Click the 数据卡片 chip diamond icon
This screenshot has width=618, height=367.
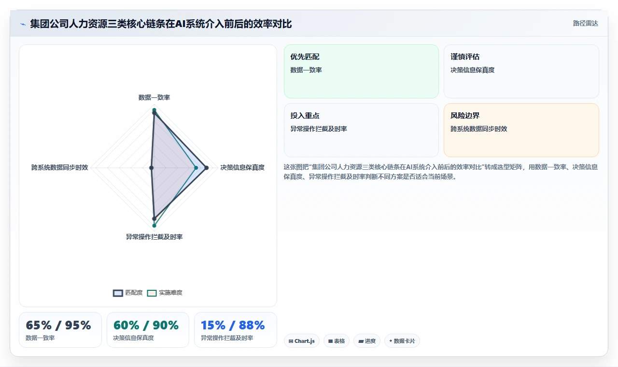tap(391, 341)
